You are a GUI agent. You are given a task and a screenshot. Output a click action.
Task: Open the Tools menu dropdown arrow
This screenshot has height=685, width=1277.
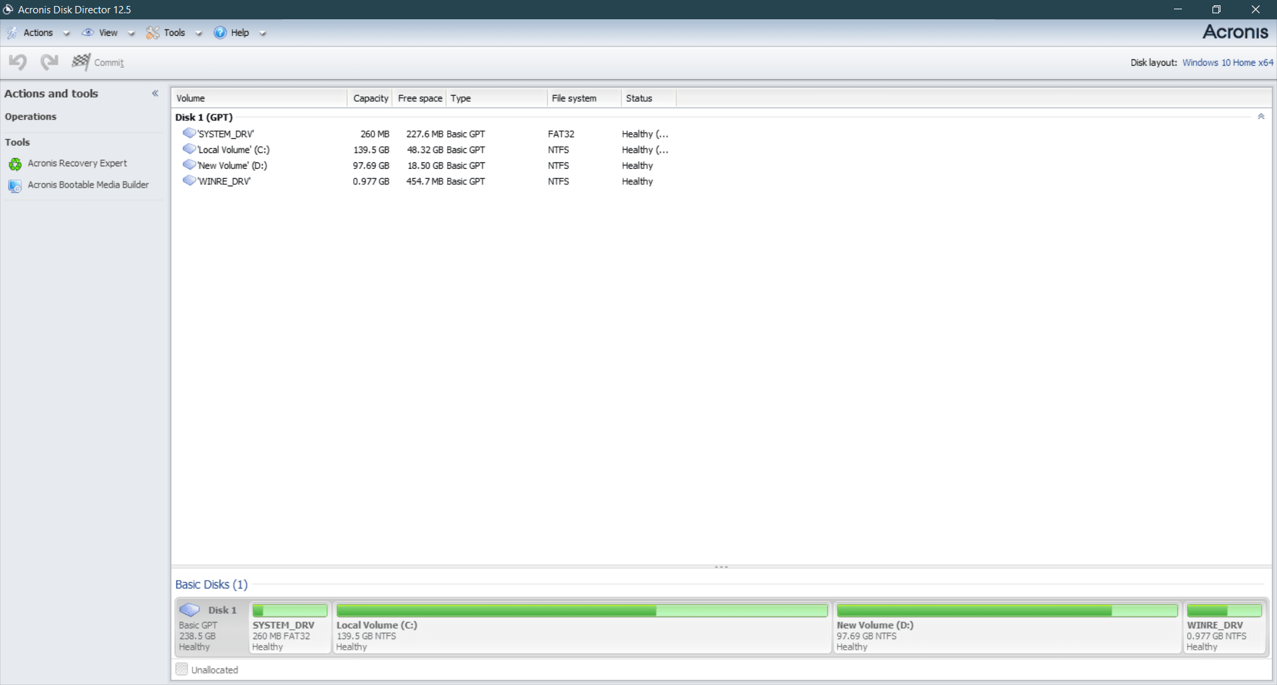pyautogui.click(x=198, y=33)
